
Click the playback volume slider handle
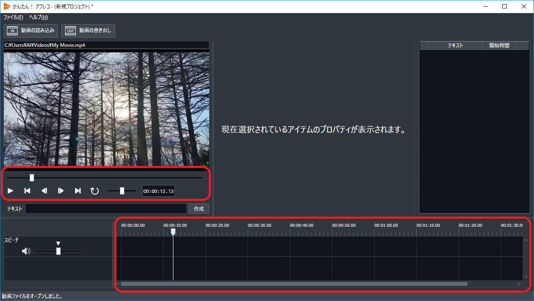(122, 191)
